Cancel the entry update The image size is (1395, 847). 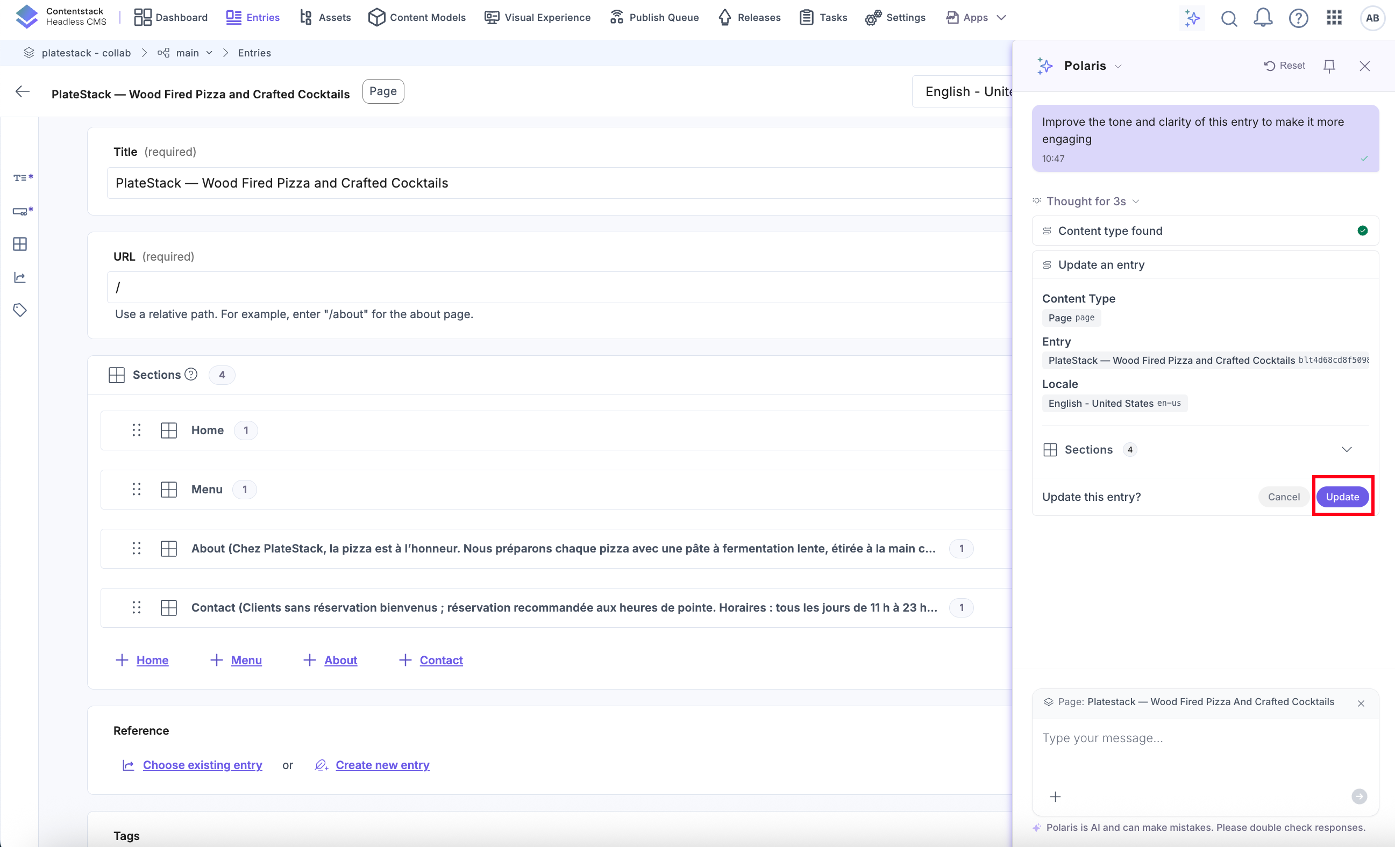coord(1284,497)
